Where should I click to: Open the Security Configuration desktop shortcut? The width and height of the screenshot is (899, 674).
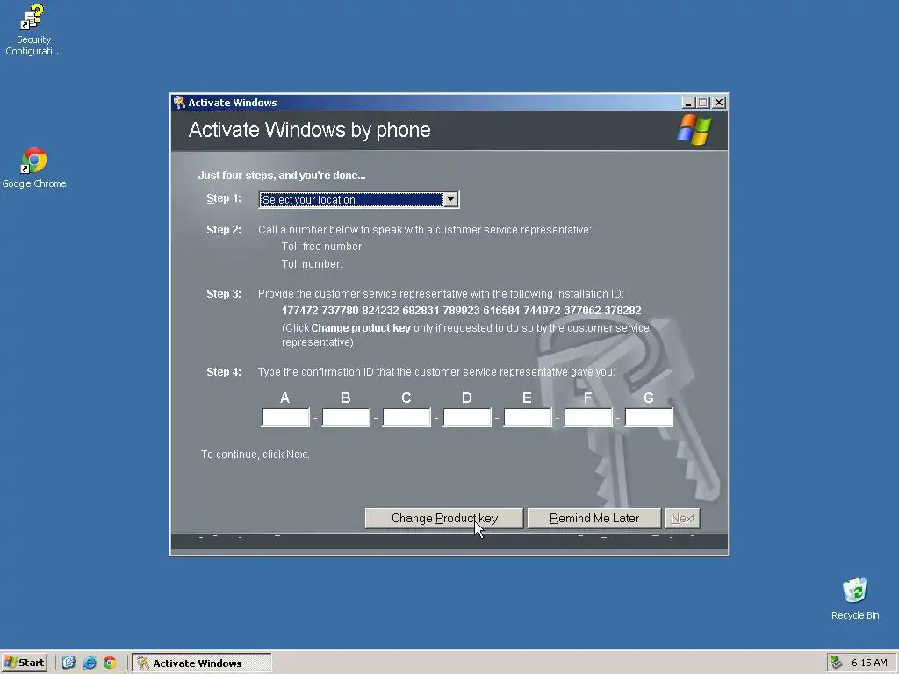[x=33, y=30]
